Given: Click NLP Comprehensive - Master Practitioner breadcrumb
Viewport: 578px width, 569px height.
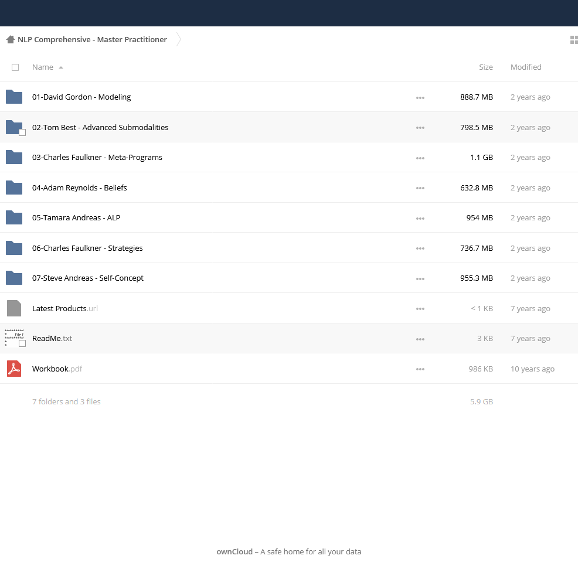Looking at the screenshot, I should pos(92,39).
